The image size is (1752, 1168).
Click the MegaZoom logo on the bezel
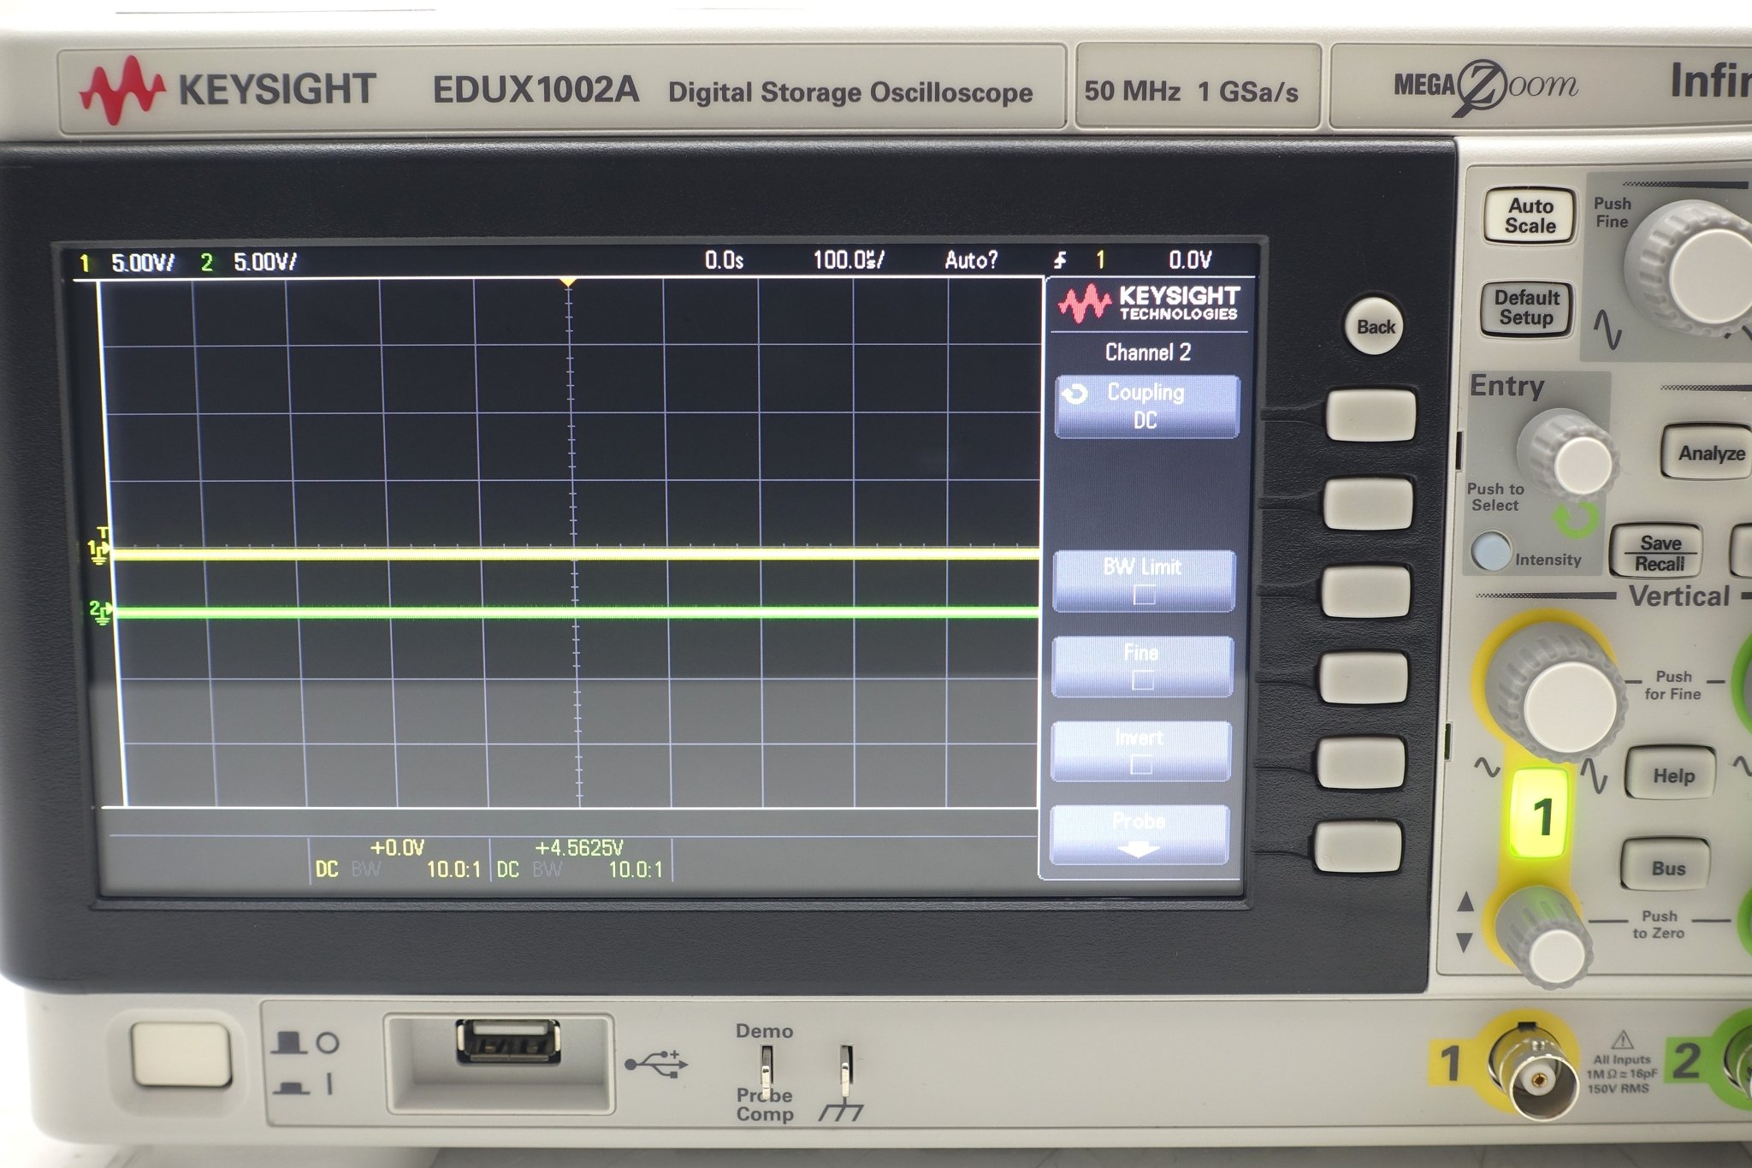coord(1486,86)
